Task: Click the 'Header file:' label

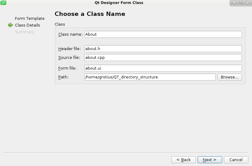Action: point(70,49)
